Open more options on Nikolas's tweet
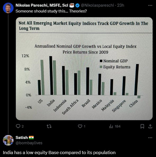This screenshot has width=156, height=157. (x=150, y=5)
